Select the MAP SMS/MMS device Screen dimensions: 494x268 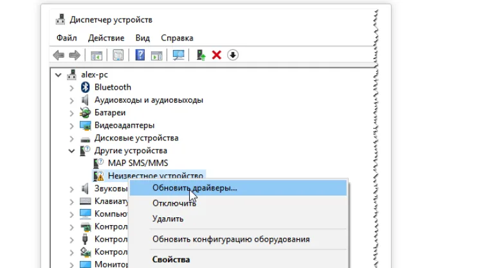point(138,163)
